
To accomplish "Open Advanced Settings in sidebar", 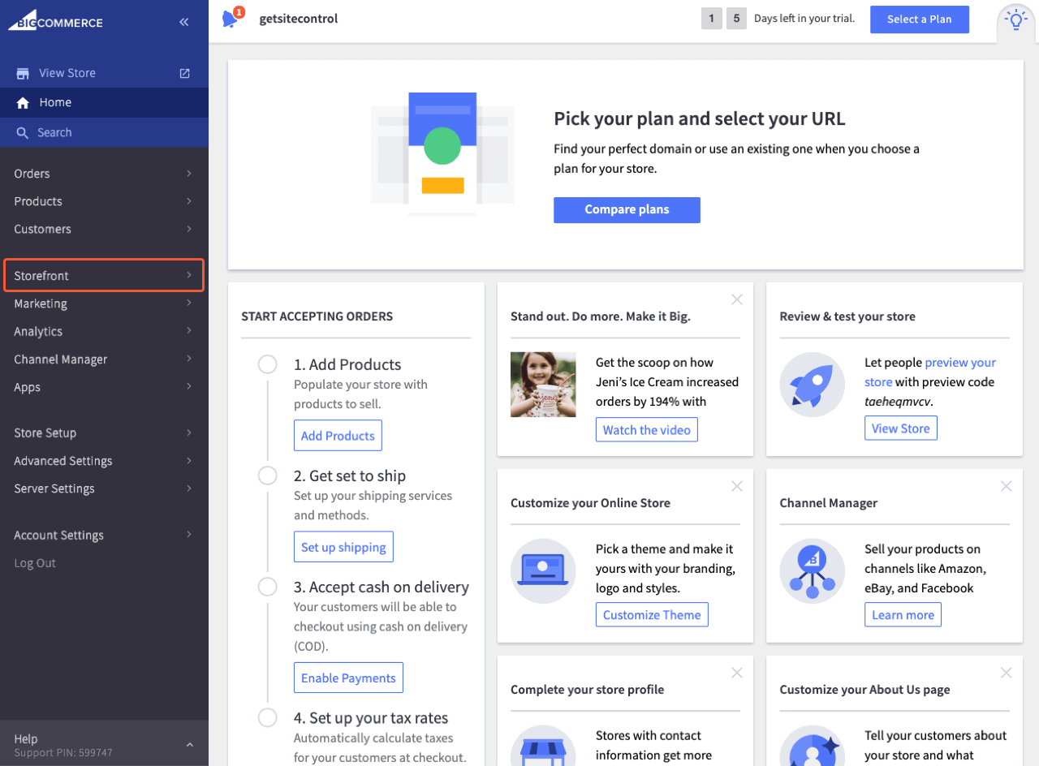I will (104, 461).
